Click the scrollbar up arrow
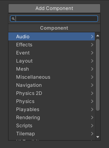Image resolution: width=109 pixels, height=148 pixels. pyautogui.click(x=98, y=36)
